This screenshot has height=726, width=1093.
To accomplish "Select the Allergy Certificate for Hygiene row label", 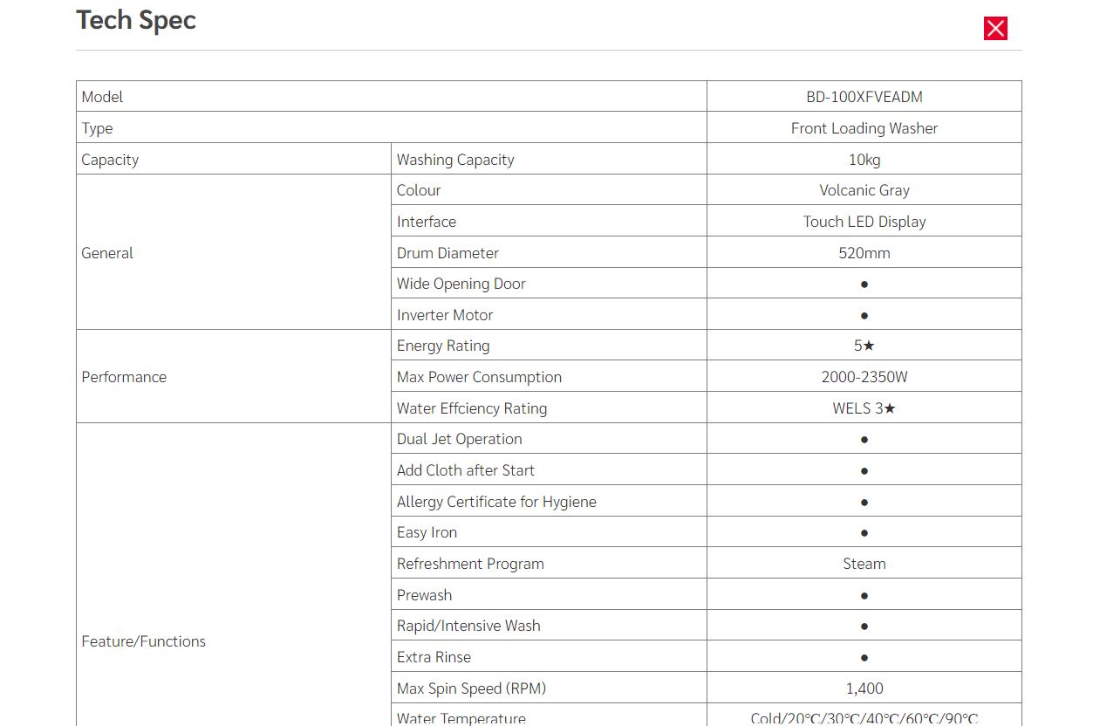I will pyautogui.click(x=496, y=502).
